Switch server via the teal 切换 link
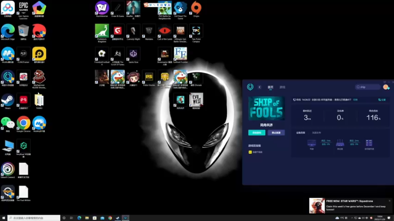394x221 pixels. point(355,100)
